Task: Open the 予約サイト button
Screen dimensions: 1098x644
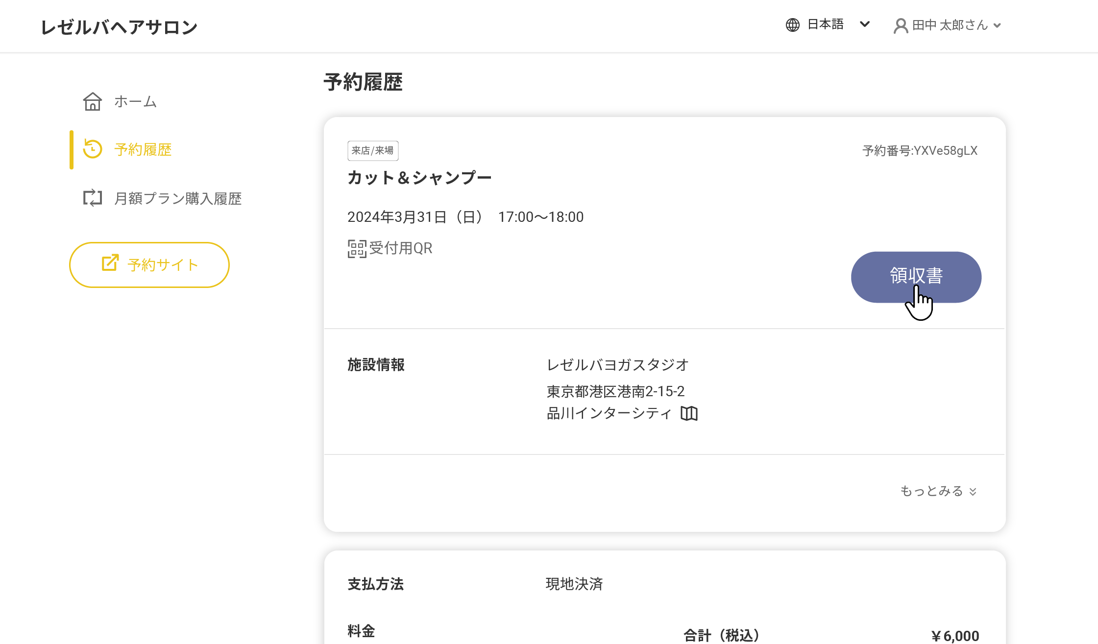Action: click(149, 265)
